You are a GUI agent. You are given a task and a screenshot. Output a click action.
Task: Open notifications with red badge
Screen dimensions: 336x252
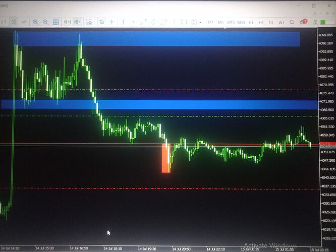pos(303,22)
